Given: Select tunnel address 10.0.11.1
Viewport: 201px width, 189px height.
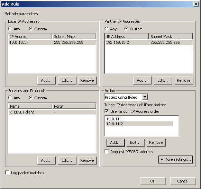Looking at the screenshot, I should tap(139, 119).
